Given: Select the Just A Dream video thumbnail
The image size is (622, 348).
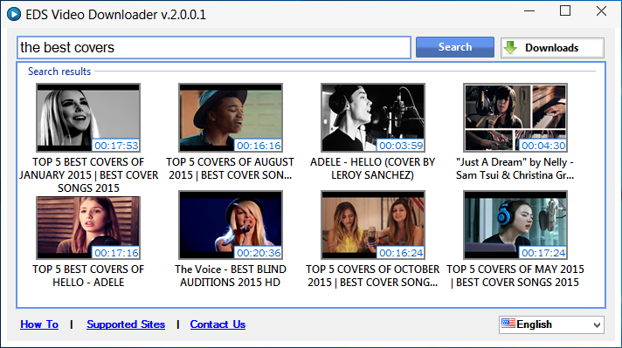Looking at the screenshot, I should (x=515, y=118).
